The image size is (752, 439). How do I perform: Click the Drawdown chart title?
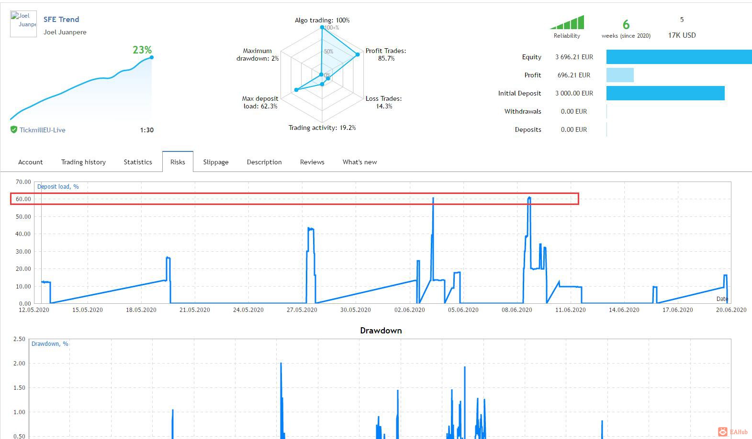coord(381,331)
